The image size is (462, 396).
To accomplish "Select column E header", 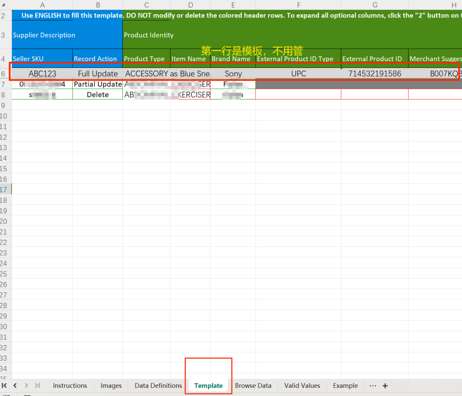I will click(x=233, y=5).
